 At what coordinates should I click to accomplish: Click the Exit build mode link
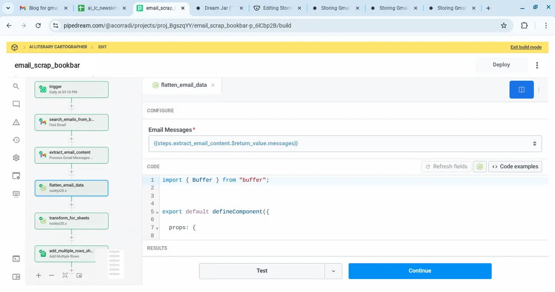(526, 47)
